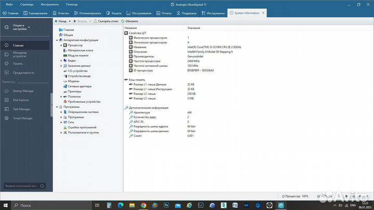Viewport: 374px width, 210px height.
Task: Open Google Chrome from the taskbar
Action: [x=143, y=205]
